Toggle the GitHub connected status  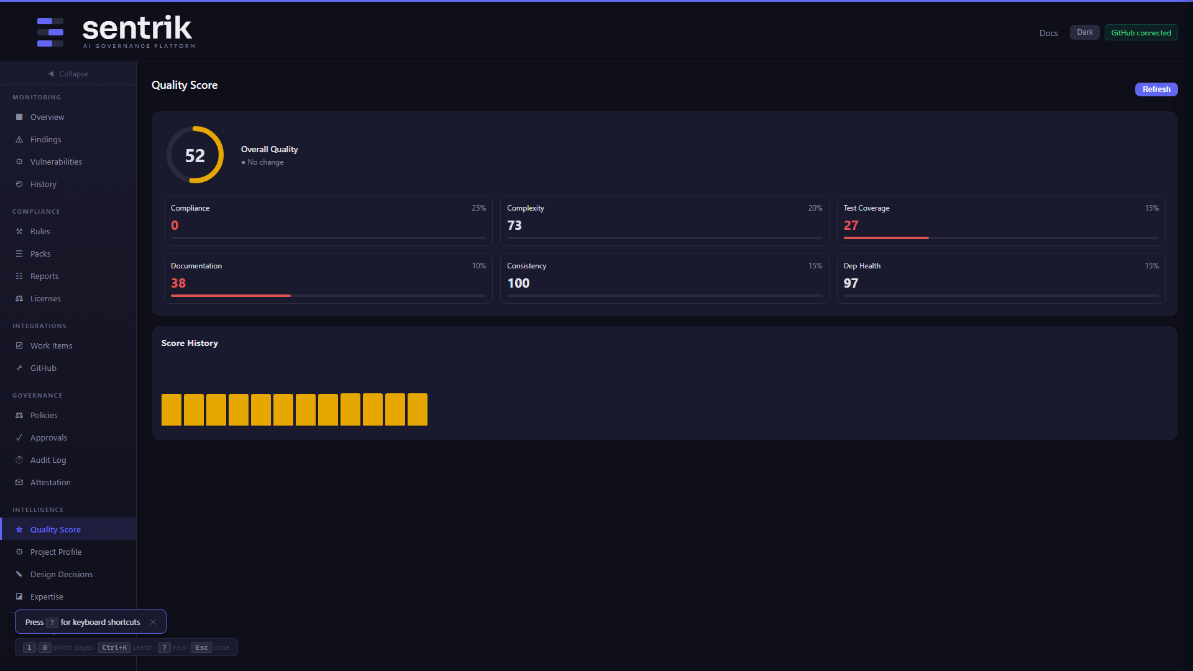(x=1141, y=32)
